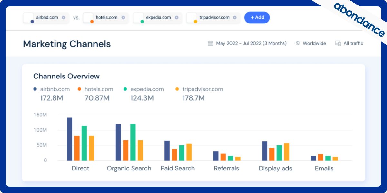This screenshot has height=193, width=387.
Task: Click the Channels Overview heading
Action: (x=66, y=76)
